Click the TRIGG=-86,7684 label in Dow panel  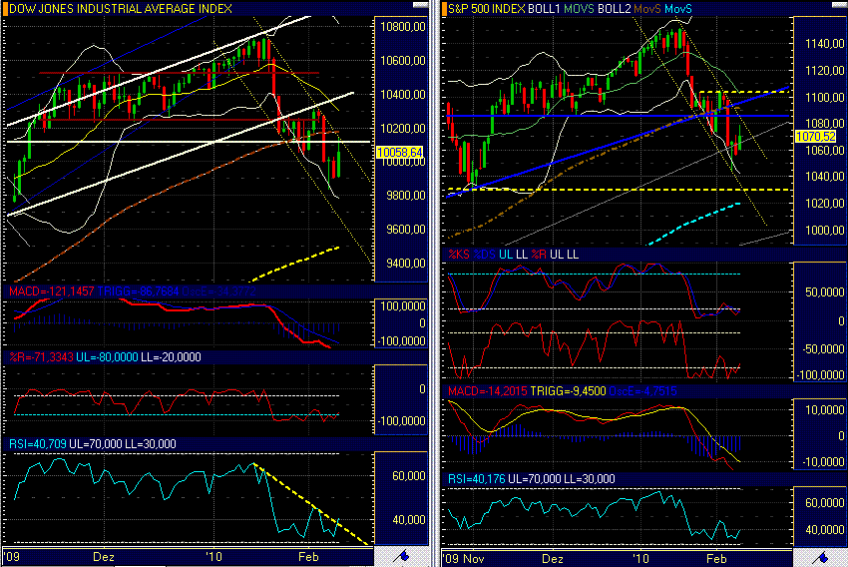click(x=139, y=291)
